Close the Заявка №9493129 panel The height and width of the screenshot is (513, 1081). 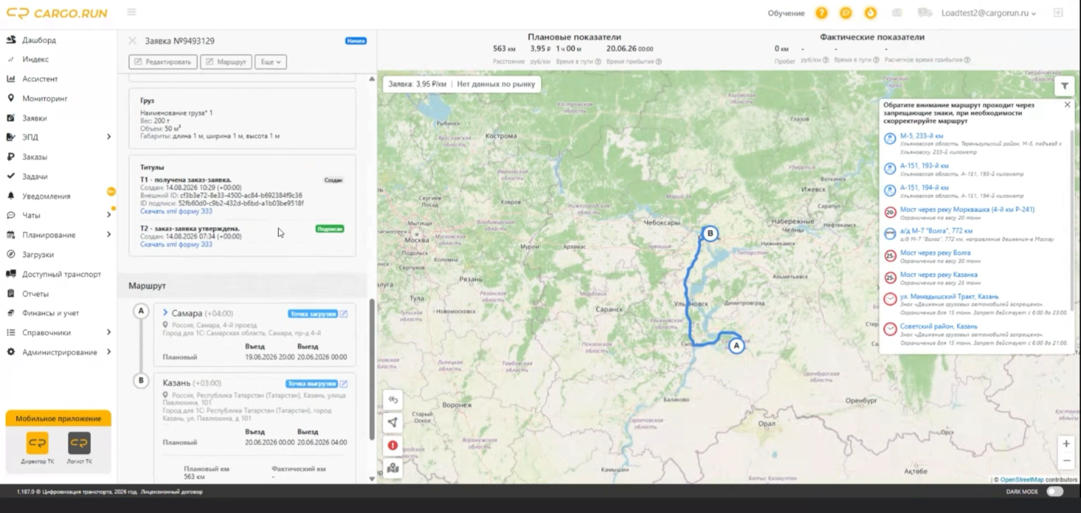tap(132, 40)
